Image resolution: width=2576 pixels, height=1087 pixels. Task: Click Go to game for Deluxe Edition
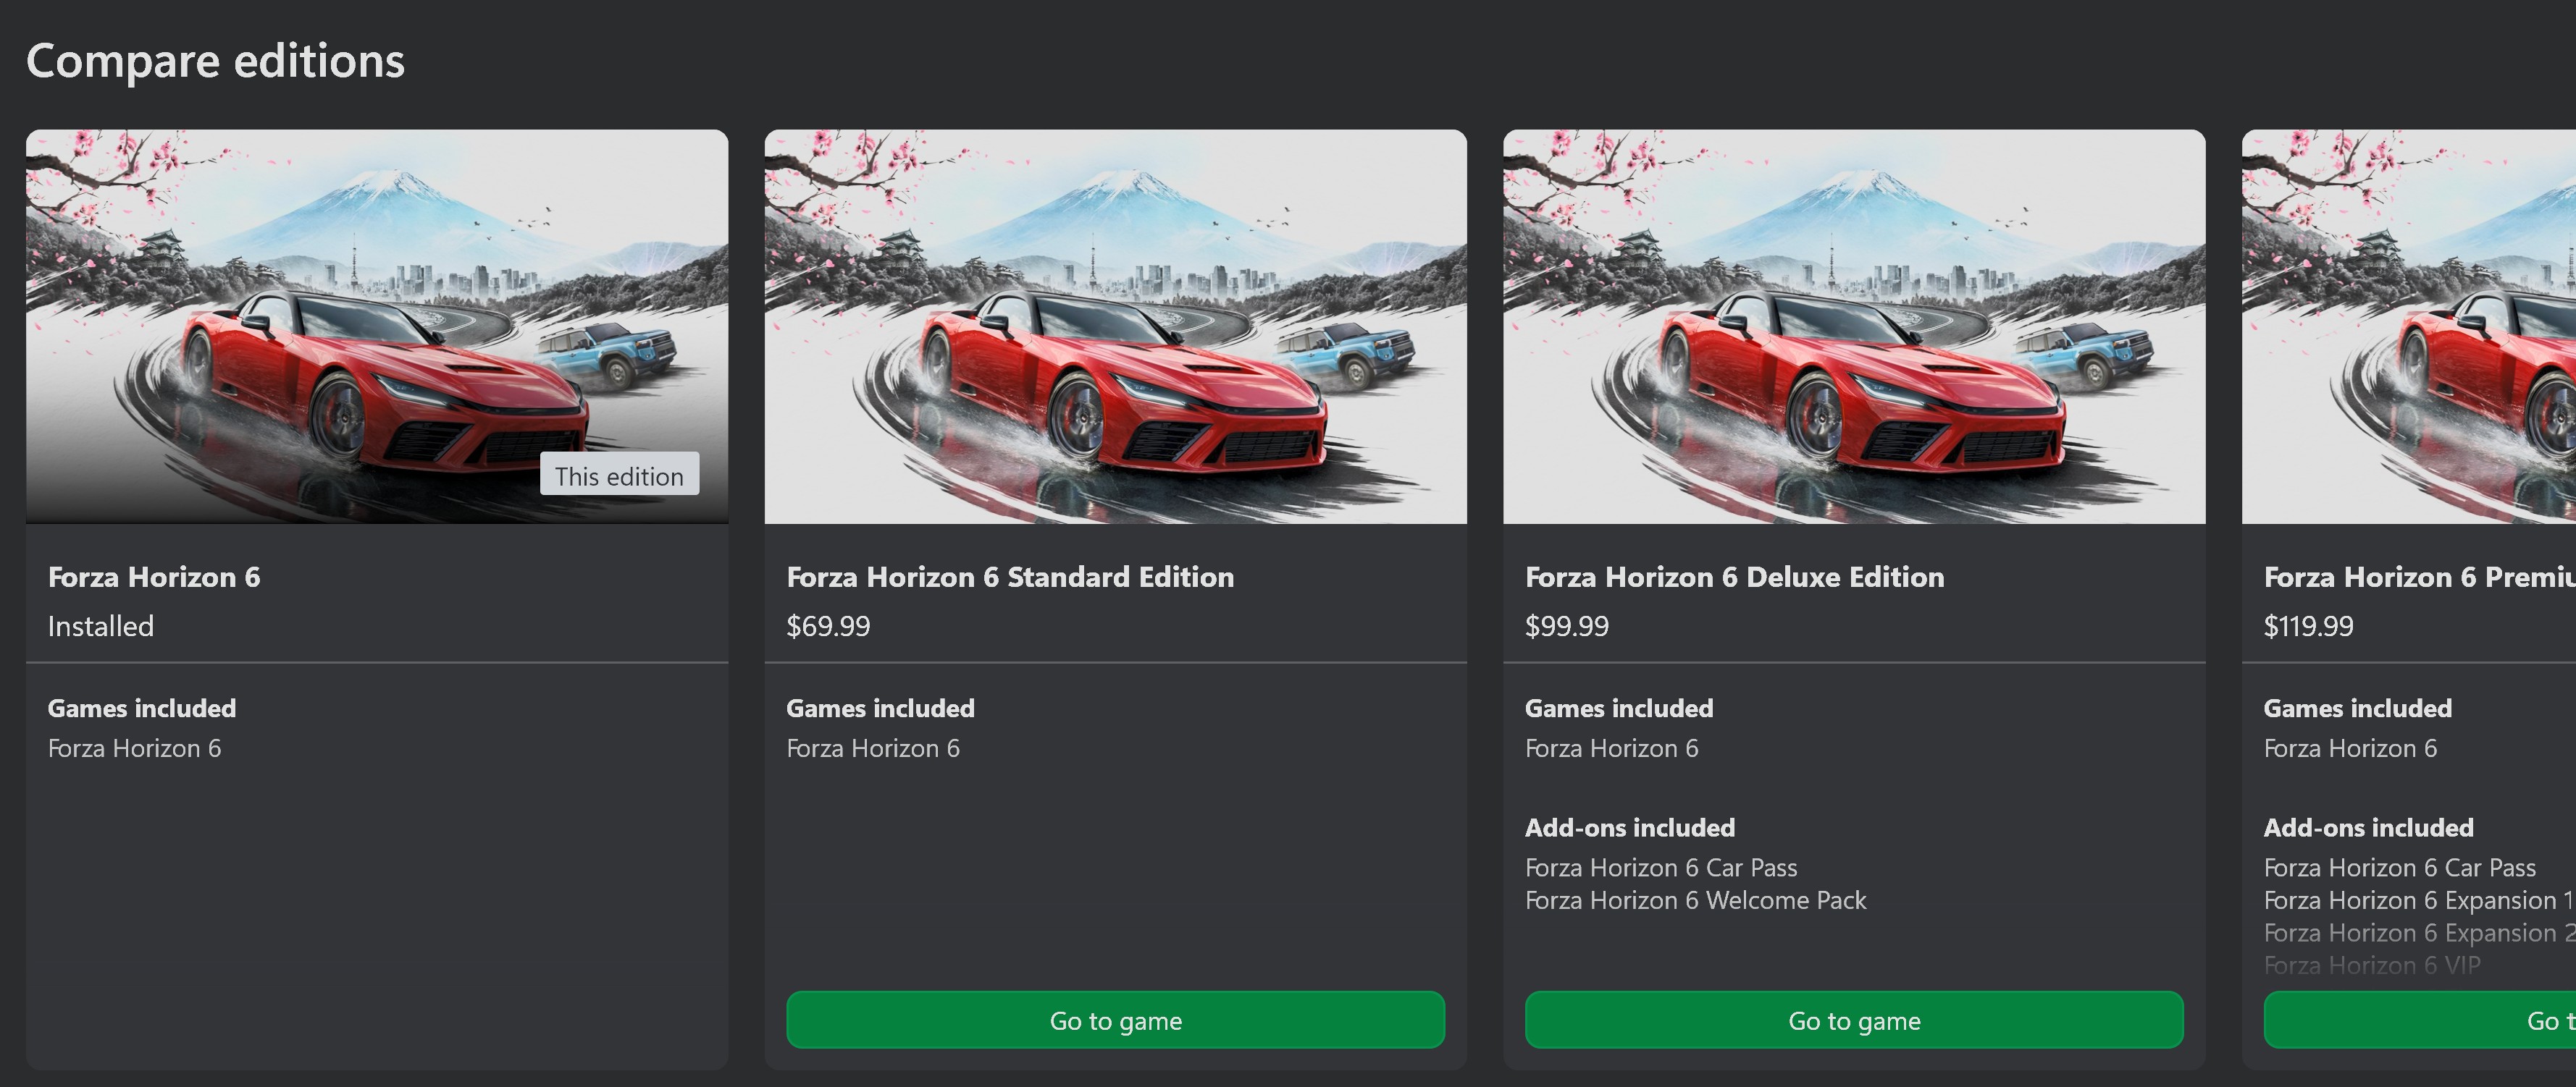click(1854, 1020)
